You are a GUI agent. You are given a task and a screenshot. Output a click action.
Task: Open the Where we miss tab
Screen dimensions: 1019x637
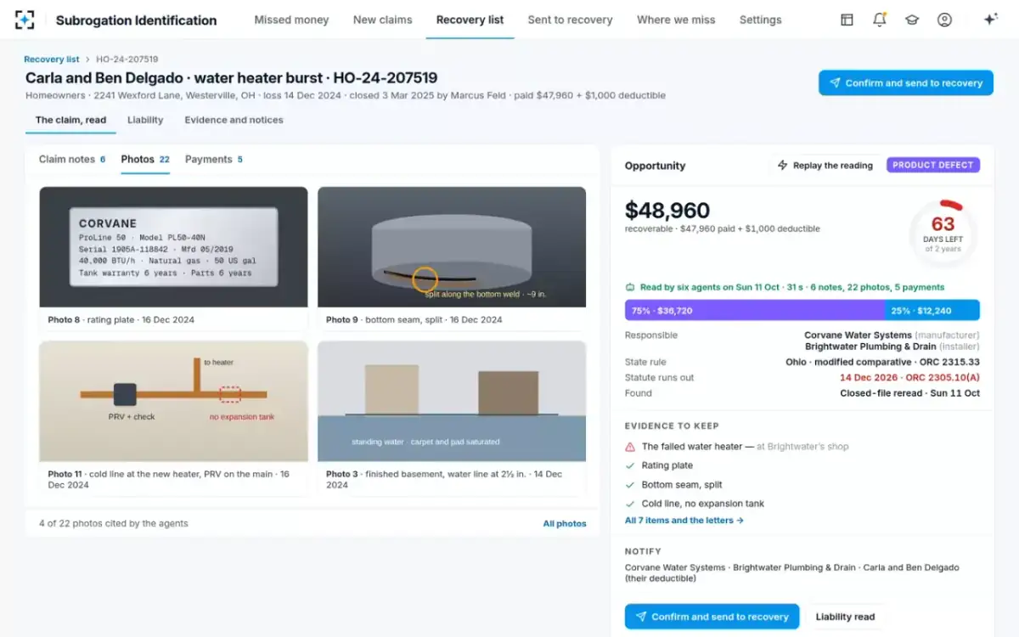[x=676, y=20]
